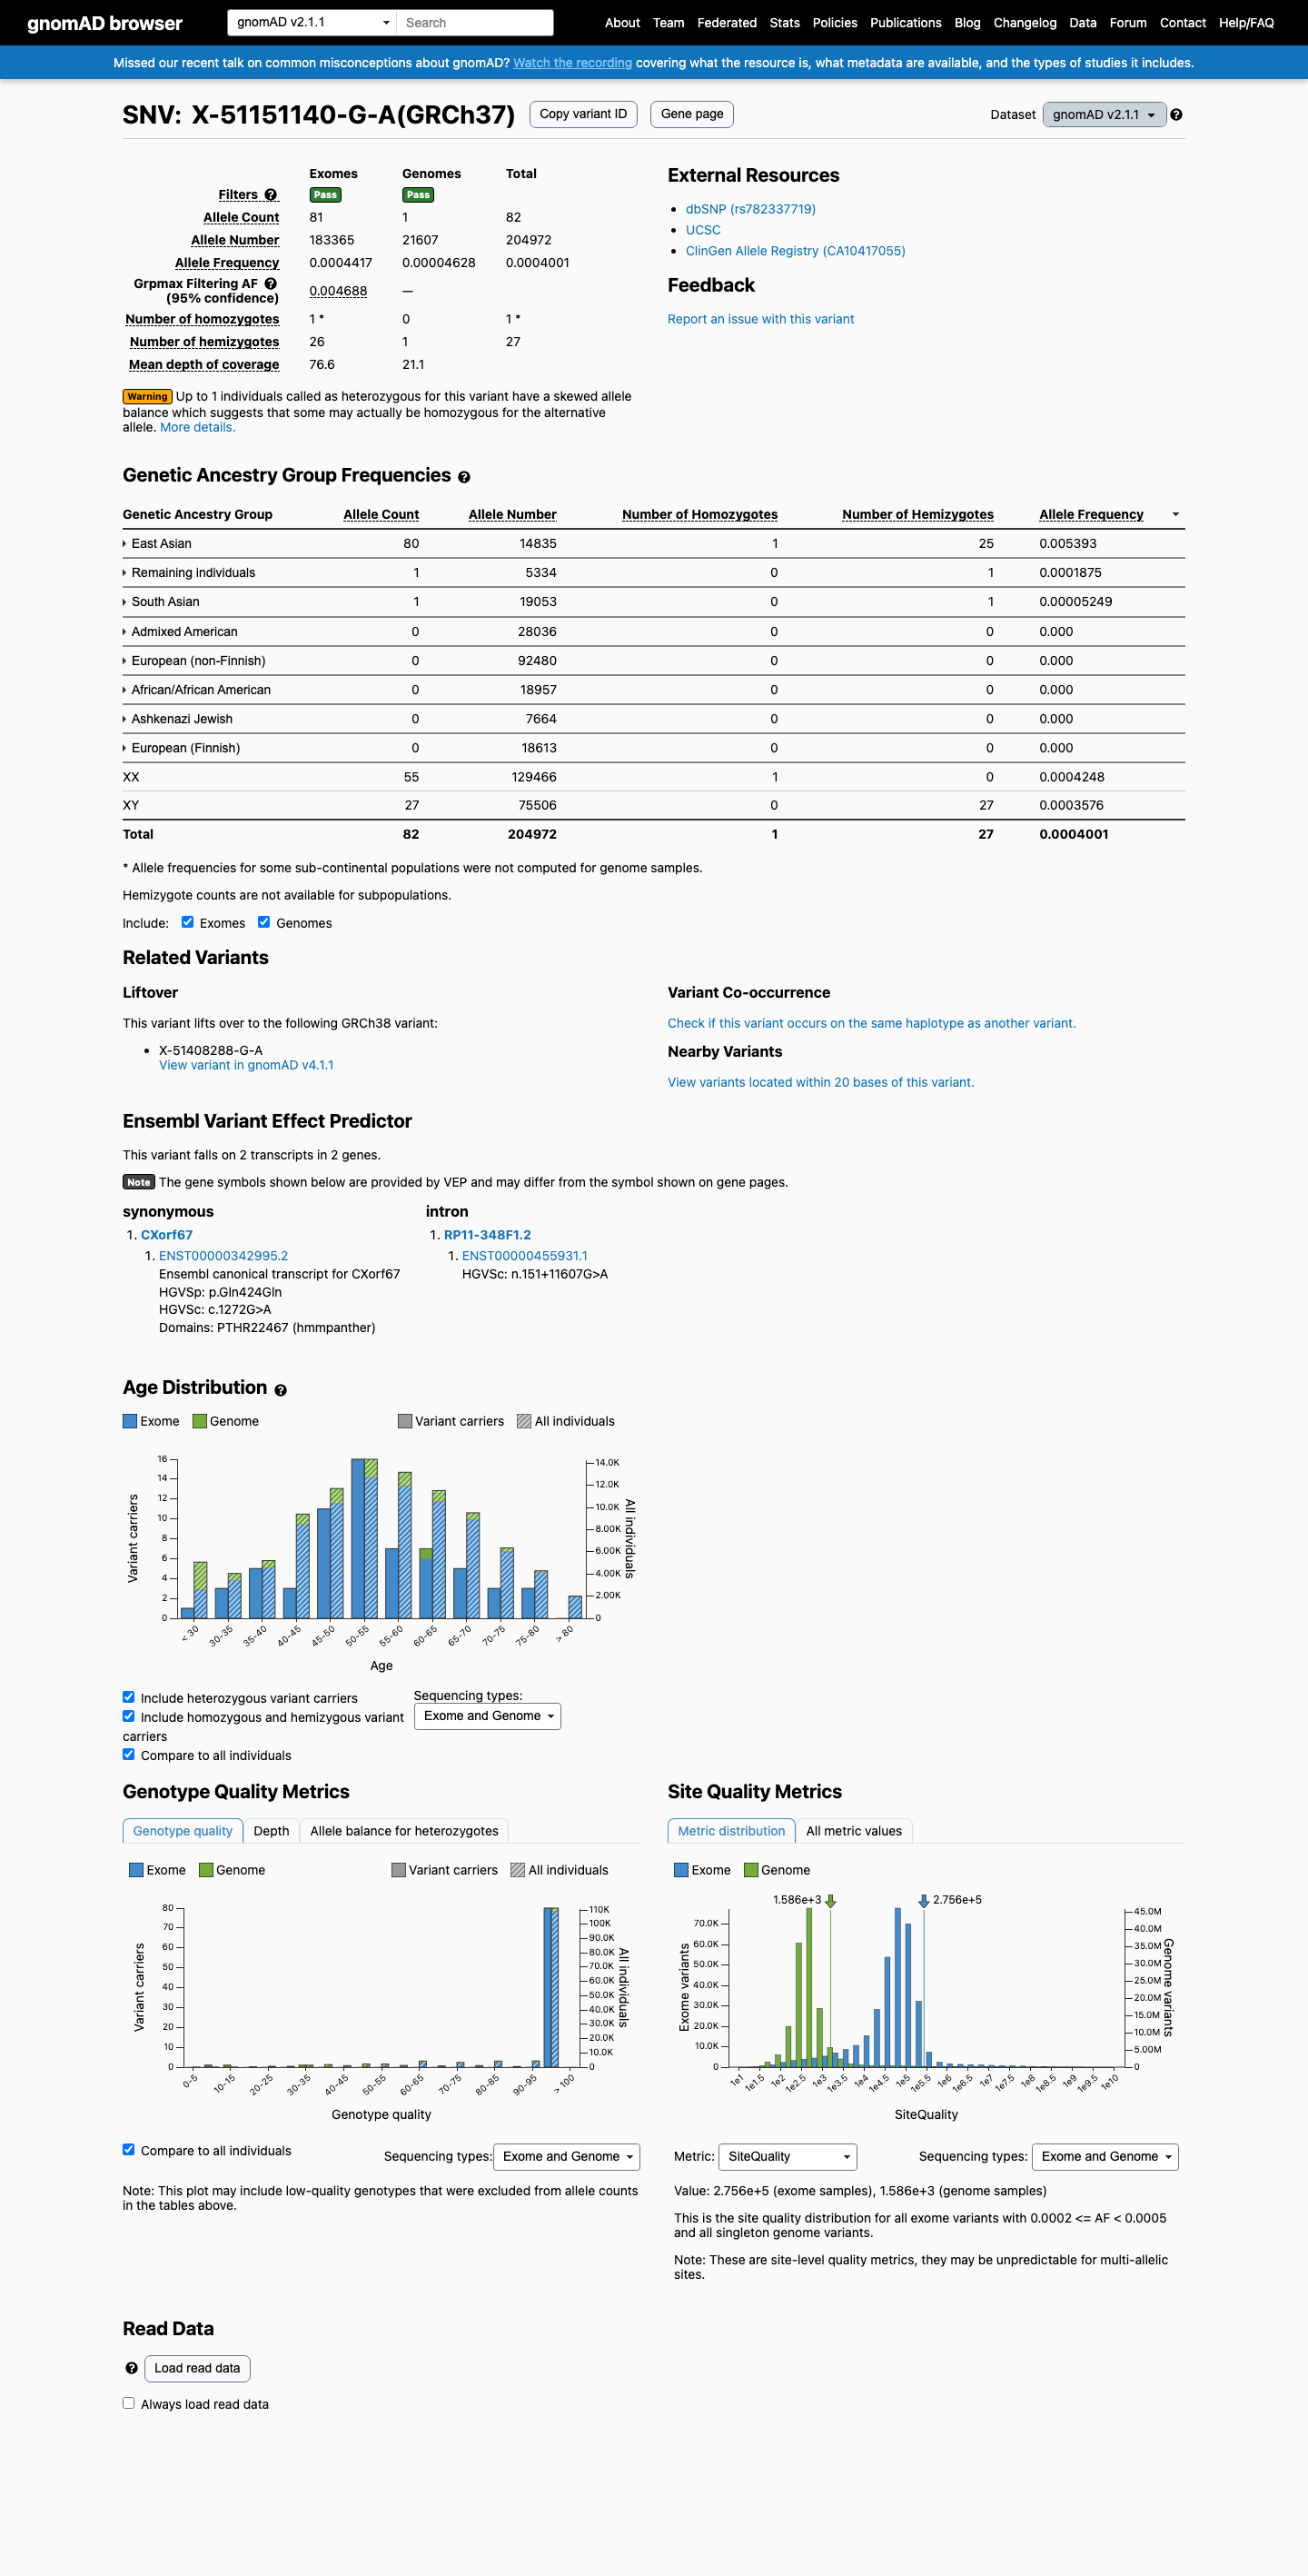Click Site Quality green Genome legend swatch
Image resolution: width=1308 pixels, height=2576 pixels.
click(751, 1870)
